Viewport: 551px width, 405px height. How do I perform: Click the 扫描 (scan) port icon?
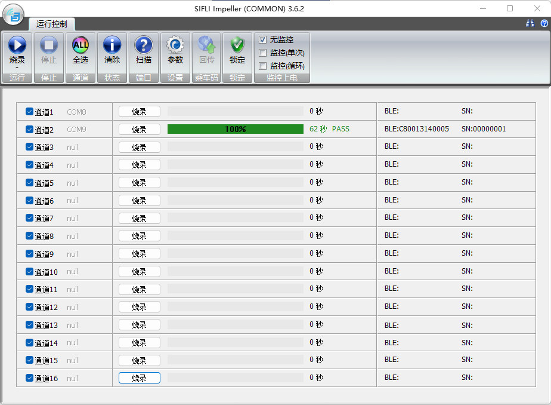[143, 45]
